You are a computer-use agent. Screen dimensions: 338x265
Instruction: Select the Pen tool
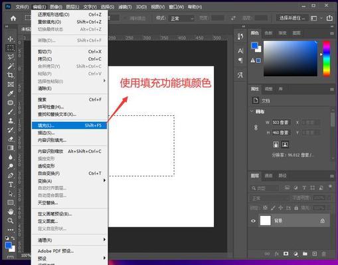tap(11, 176)
